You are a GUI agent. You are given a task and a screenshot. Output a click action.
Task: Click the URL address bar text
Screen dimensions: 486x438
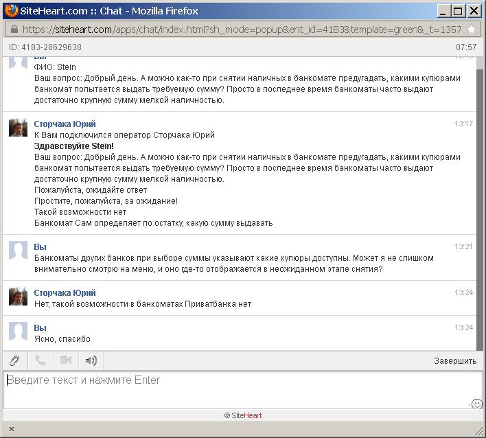pyautogui.click(x=240, y=30)
